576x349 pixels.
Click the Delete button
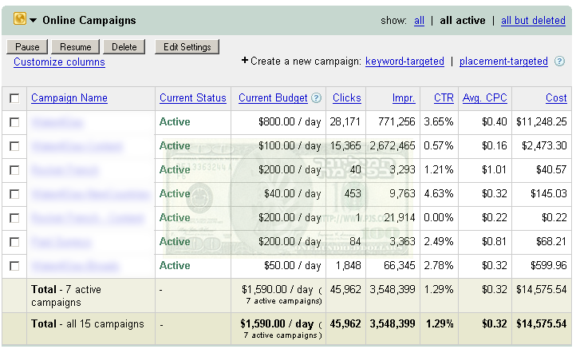124,47
